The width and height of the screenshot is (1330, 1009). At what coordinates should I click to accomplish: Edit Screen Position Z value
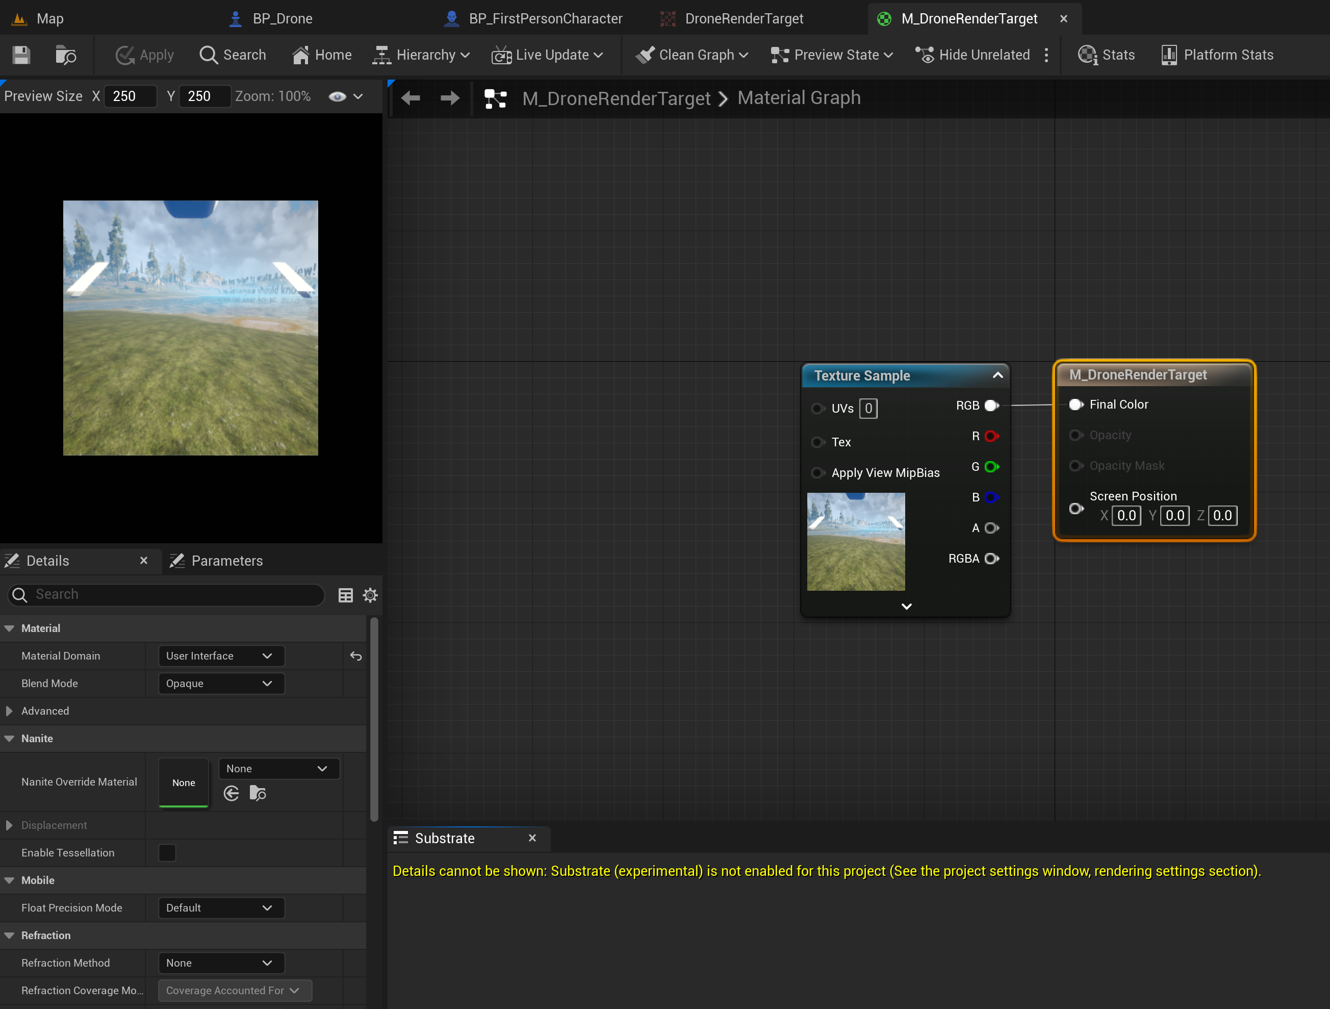tap(1222, 515)
